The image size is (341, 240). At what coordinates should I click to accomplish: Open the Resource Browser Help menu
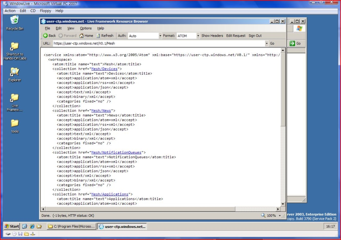point(101,28)
